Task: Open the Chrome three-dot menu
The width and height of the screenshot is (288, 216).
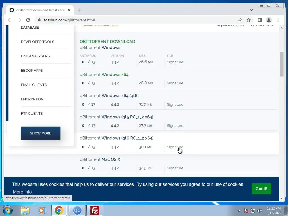Action: tap(278, 20)
